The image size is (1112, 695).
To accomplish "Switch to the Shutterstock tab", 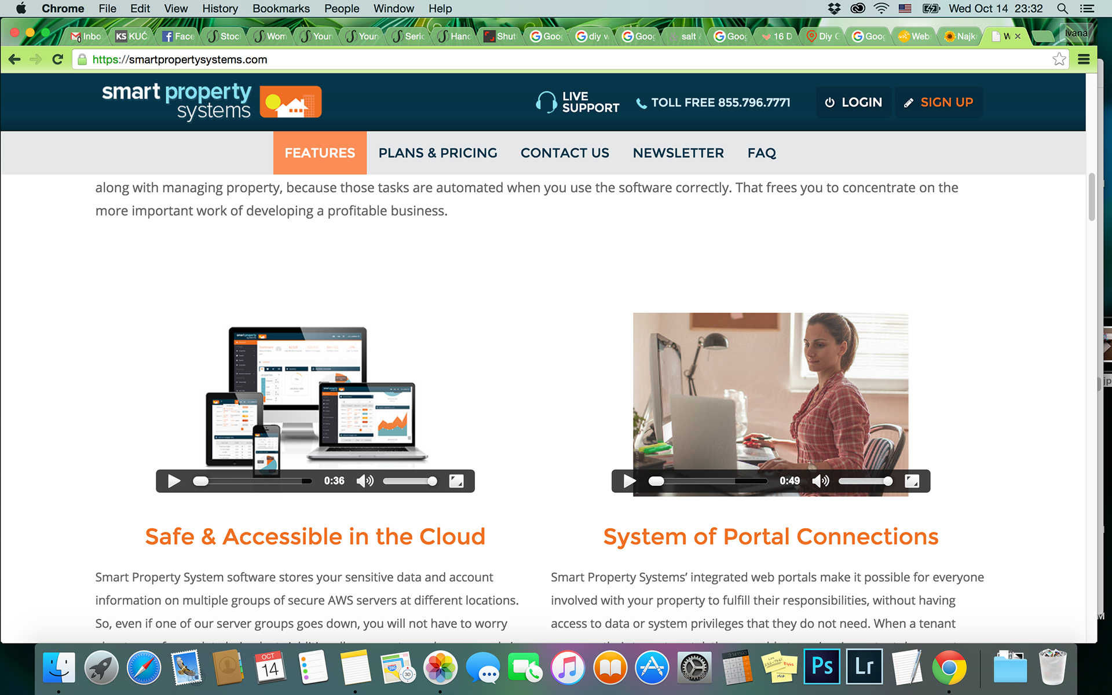I will (x=500, y=36).
